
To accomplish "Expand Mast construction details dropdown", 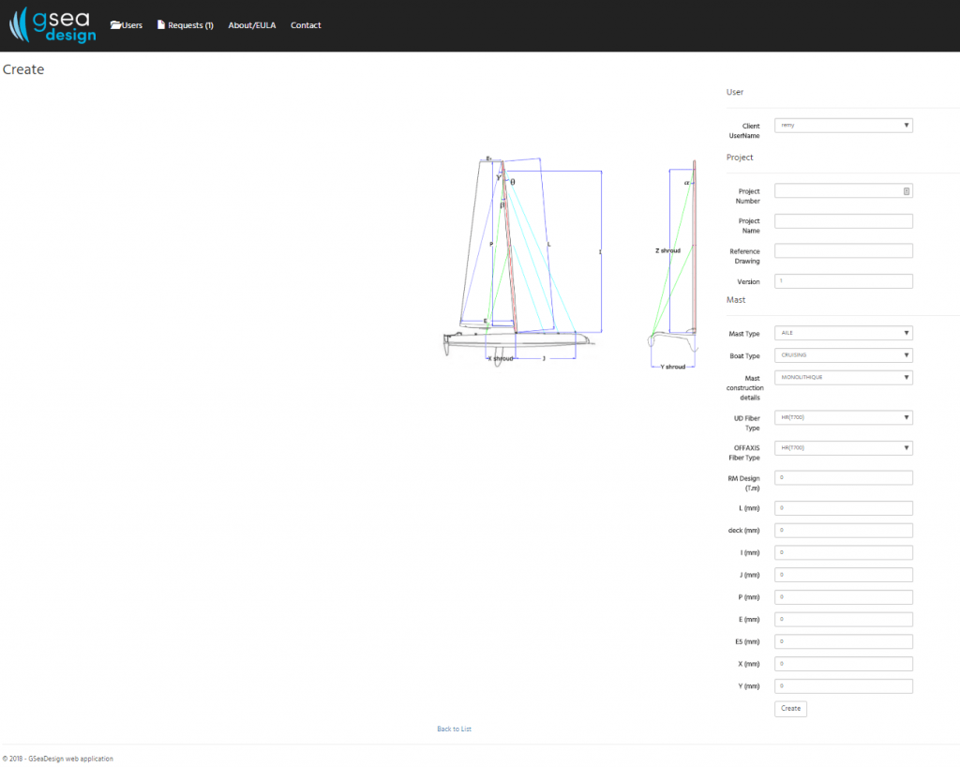I will pyautogui.click(x=843, y=378).
